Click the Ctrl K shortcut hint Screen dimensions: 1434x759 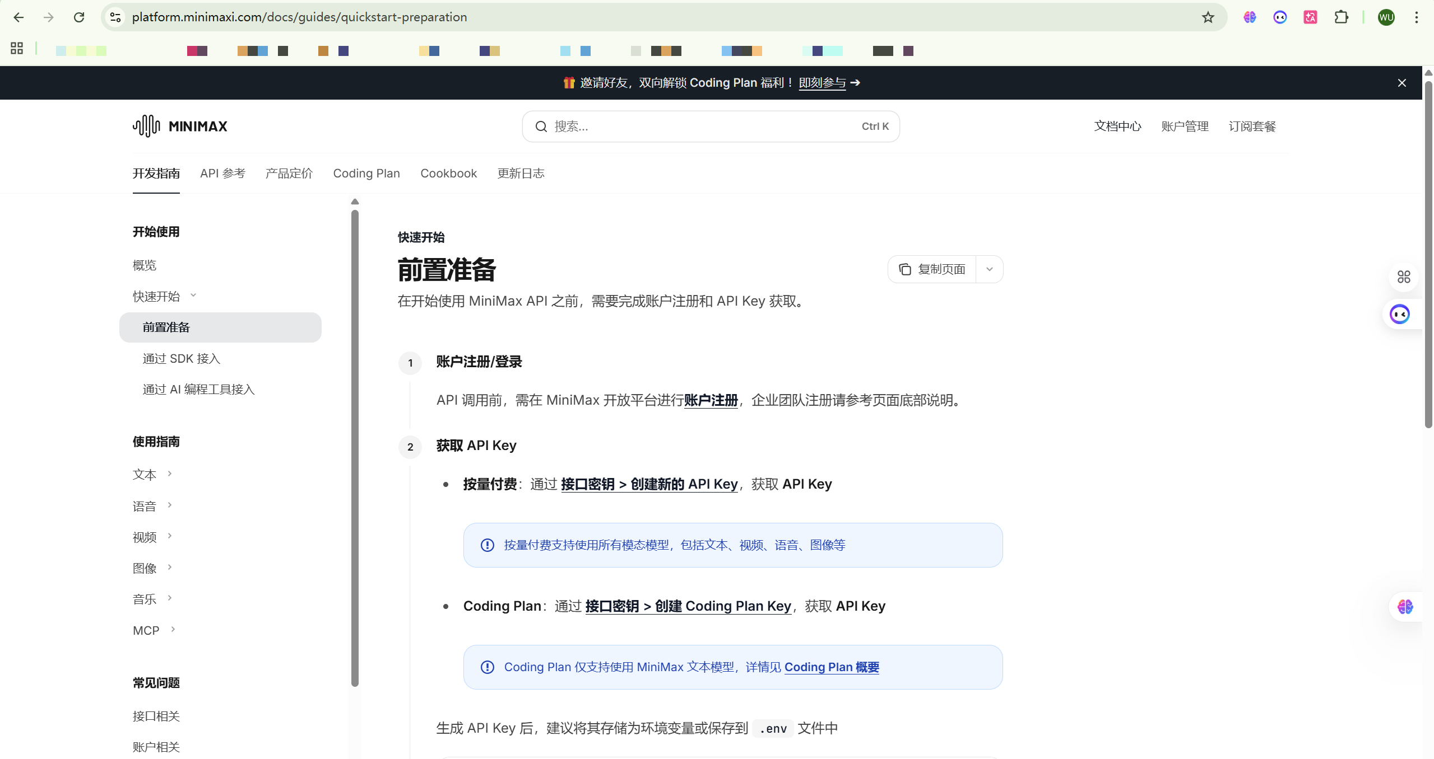pyautogui.click(x=875, y=127)
